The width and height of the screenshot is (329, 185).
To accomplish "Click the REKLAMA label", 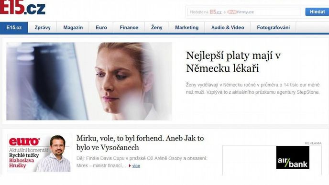I will [313, 143].
